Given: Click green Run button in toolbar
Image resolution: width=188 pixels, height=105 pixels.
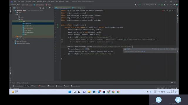Looking at the screenshot, I should click(x=159, y=5).
